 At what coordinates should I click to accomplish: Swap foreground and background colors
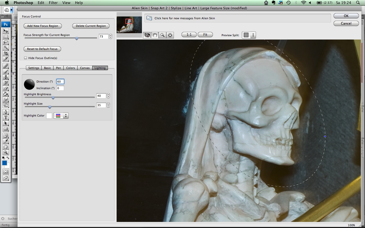coord(8,158)
